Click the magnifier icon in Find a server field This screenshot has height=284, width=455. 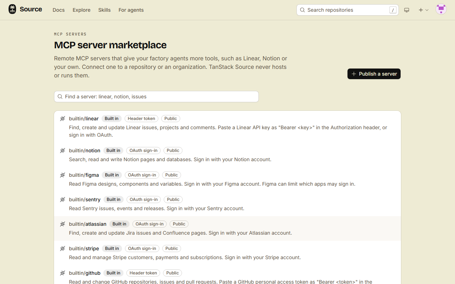pos(60,97)
